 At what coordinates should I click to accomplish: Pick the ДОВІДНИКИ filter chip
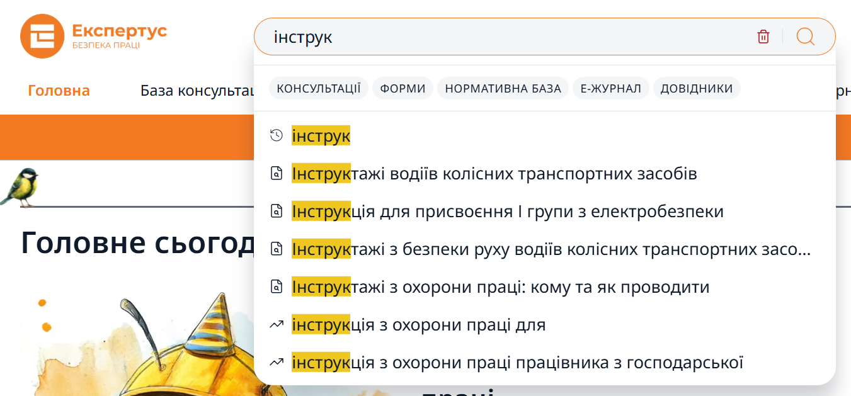click(x=696, y=89)
